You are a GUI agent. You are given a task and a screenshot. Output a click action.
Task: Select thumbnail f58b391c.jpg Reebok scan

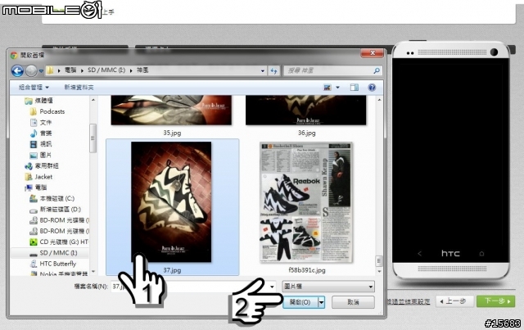coord(306,202)
